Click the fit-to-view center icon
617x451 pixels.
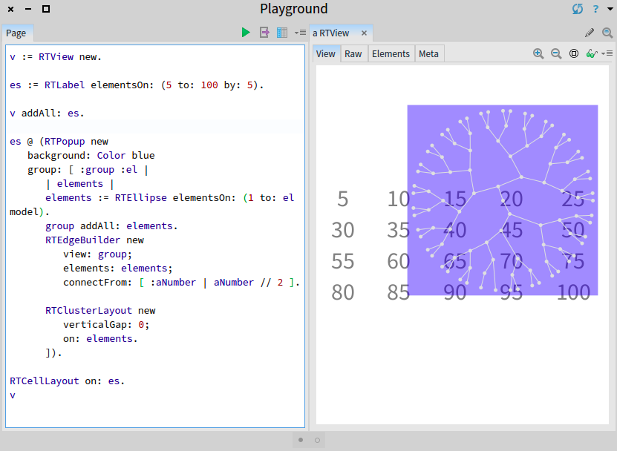[x=574, y=53]
